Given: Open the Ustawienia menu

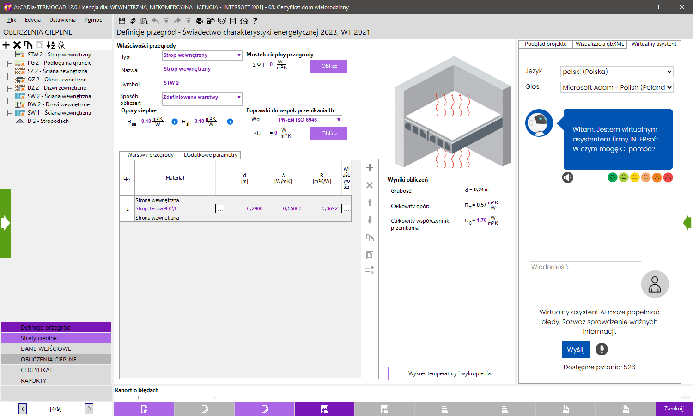Looking at the screenshot, I should (62, 20).
